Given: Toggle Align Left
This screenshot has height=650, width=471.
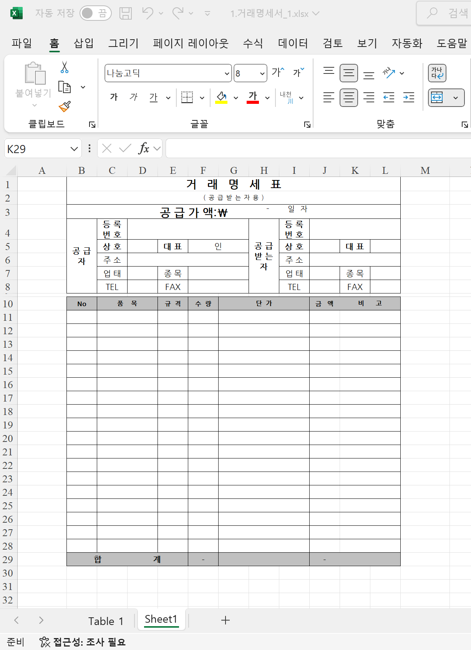Looking at the screenshot, I should pos(329,98).
